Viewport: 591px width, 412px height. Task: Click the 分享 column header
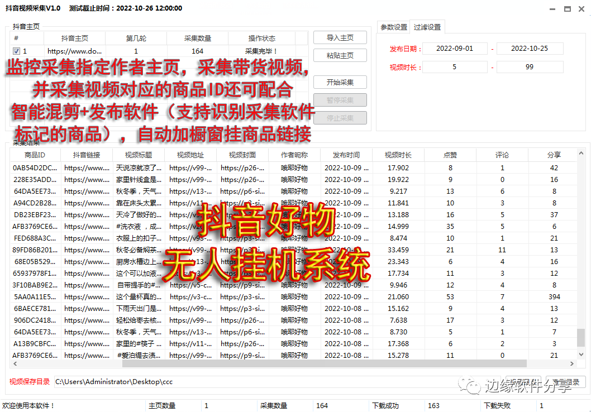[554, 155]
